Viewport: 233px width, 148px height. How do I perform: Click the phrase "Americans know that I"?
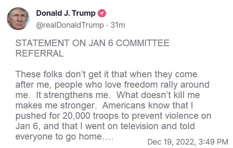click(x=148, y=105)
